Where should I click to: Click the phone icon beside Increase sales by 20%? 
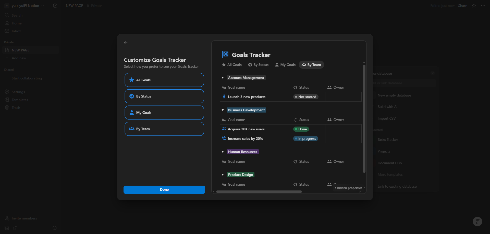(x=224, y=138)
